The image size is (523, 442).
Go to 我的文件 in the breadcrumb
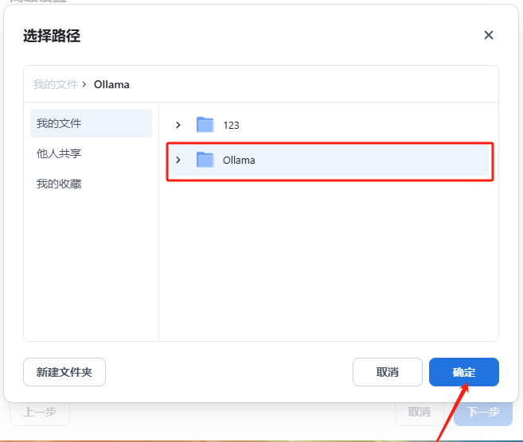(x=55, y=84)
